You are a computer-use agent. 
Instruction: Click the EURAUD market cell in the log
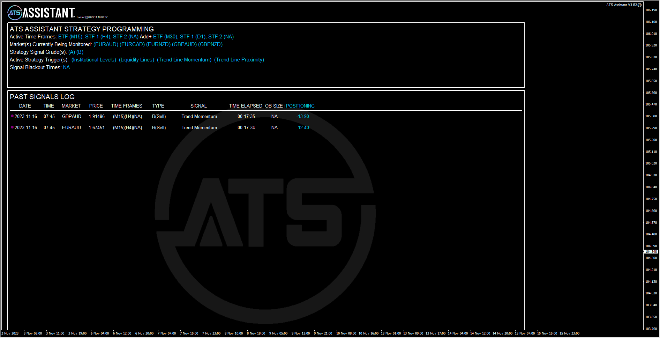point(72,127)
